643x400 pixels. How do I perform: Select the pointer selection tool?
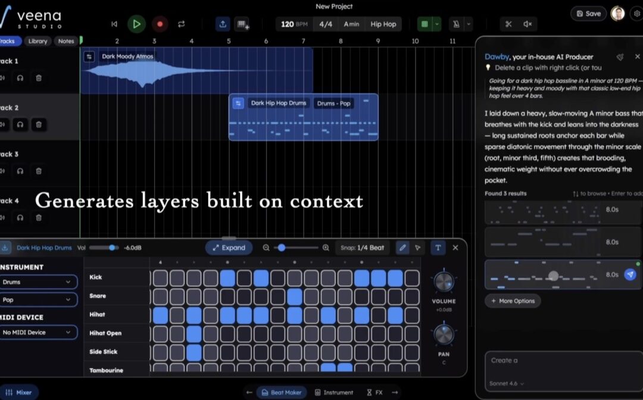pos(417,248)
